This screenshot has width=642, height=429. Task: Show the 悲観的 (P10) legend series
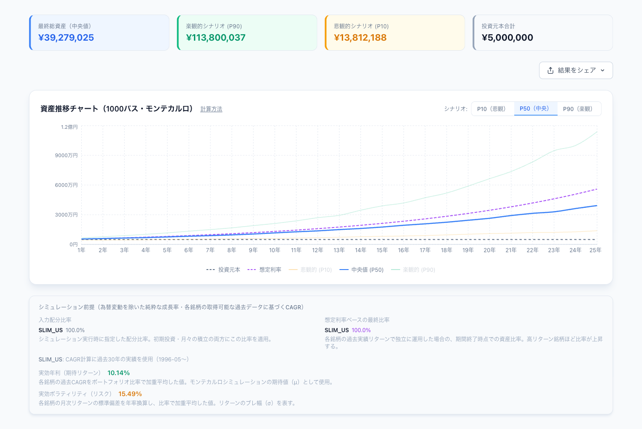pyautogui.click(x=310, y=270)
